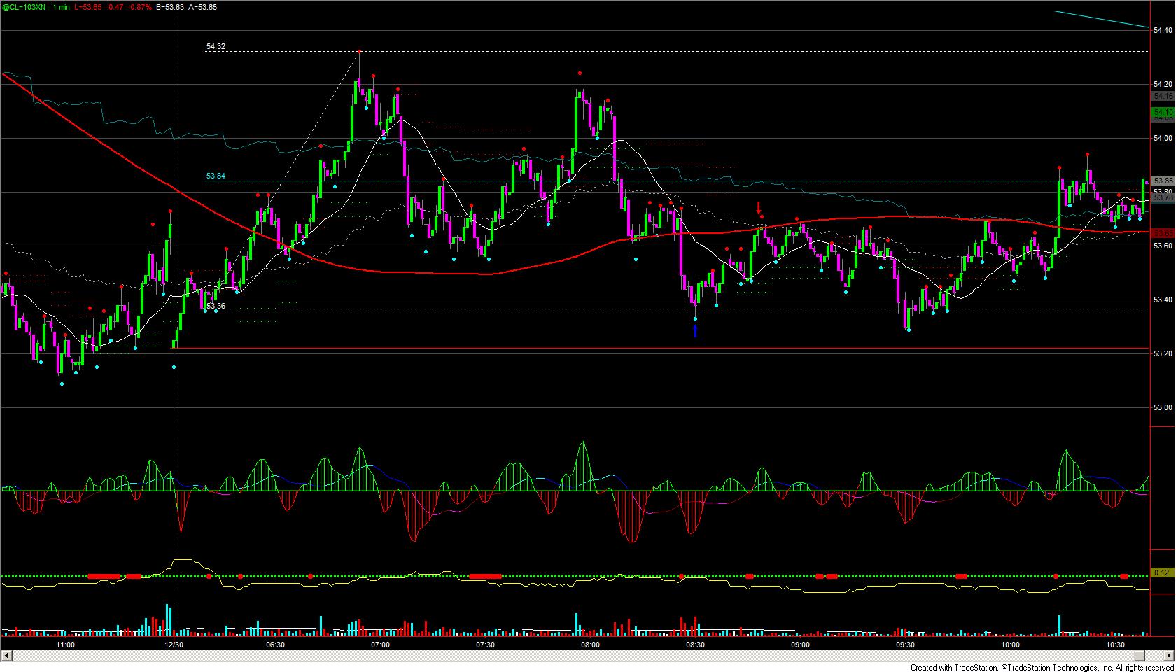The image size is (1176, 672).
Task: Click the green 54.10 price tag
Action: (x=1163, y=112)
